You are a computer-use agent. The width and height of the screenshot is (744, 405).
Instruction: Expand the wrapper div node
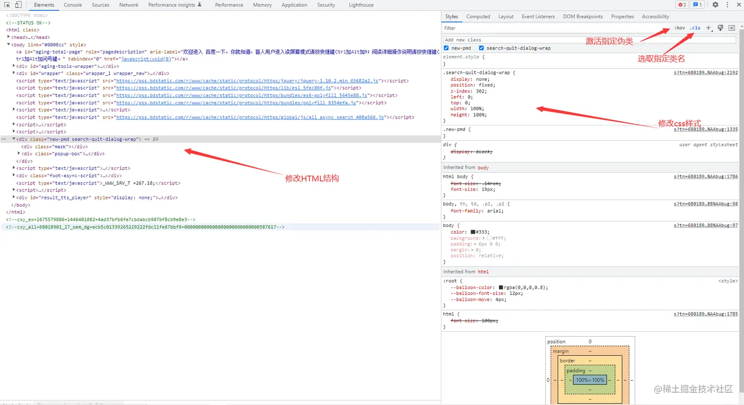(x=14, y=73)
